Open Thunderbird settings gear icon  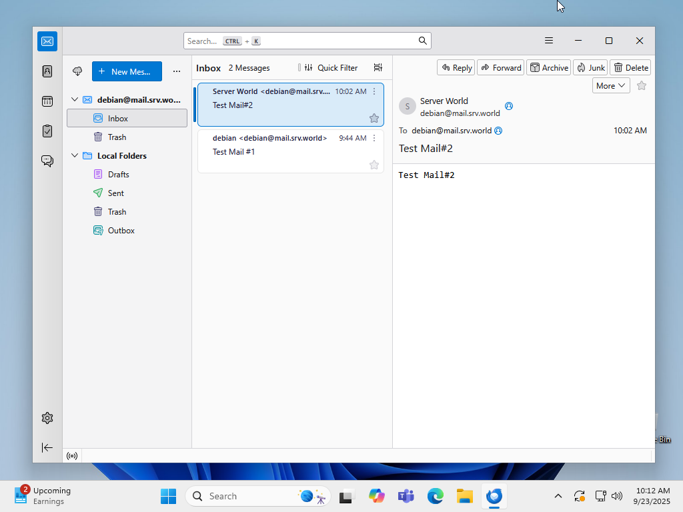point(47,418)
